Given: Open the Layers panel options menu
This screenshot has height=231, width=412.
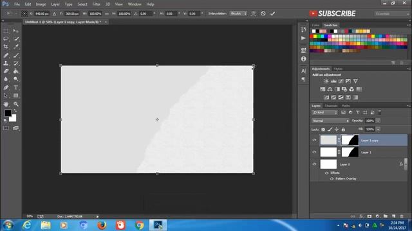Looking at the screenshot, I should pyautogui.click(x=409, y=106).
